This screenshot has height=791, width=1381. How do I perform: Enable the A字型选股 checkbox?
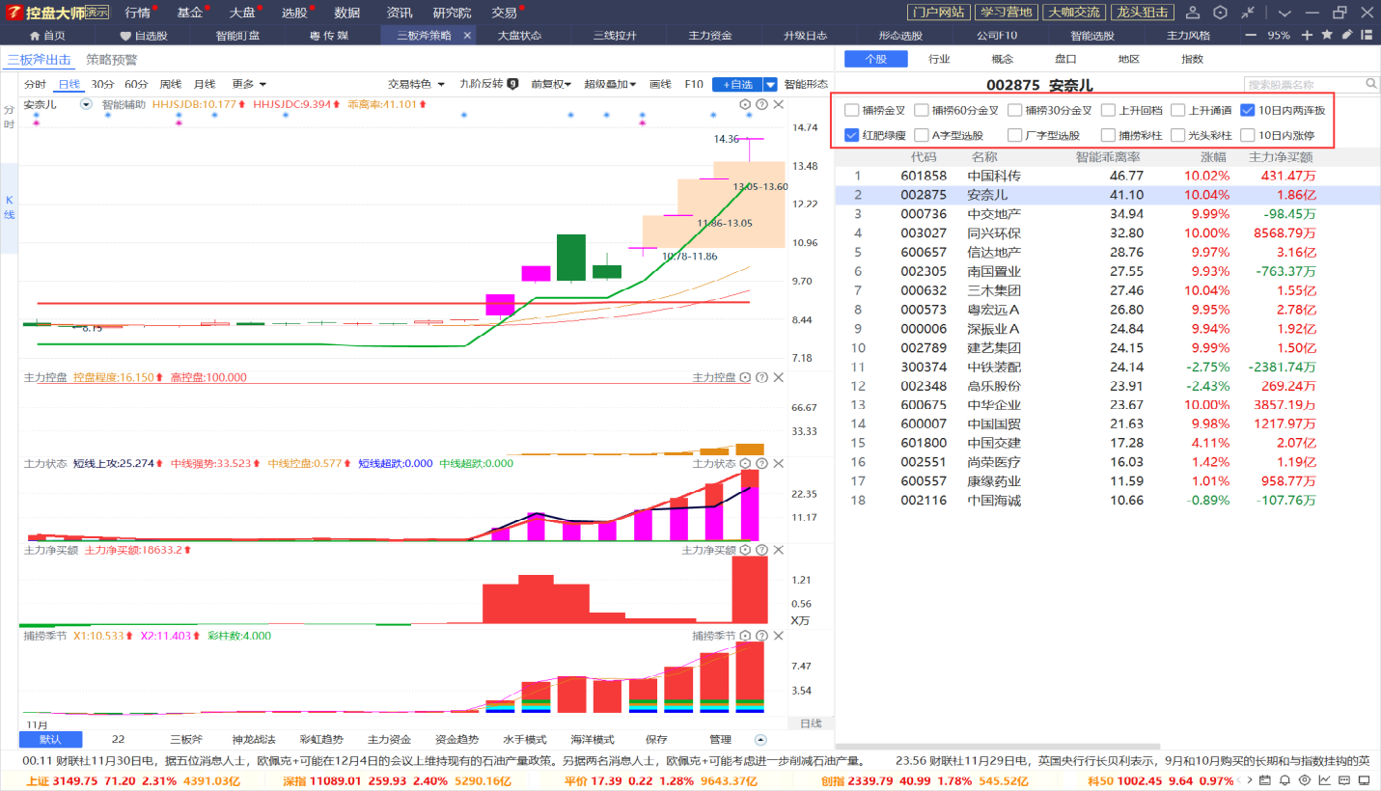(922, 135)
